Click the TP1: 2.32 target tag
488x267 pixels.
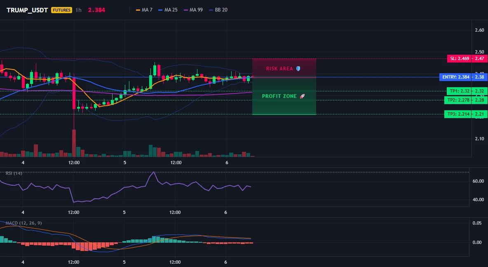459,91
